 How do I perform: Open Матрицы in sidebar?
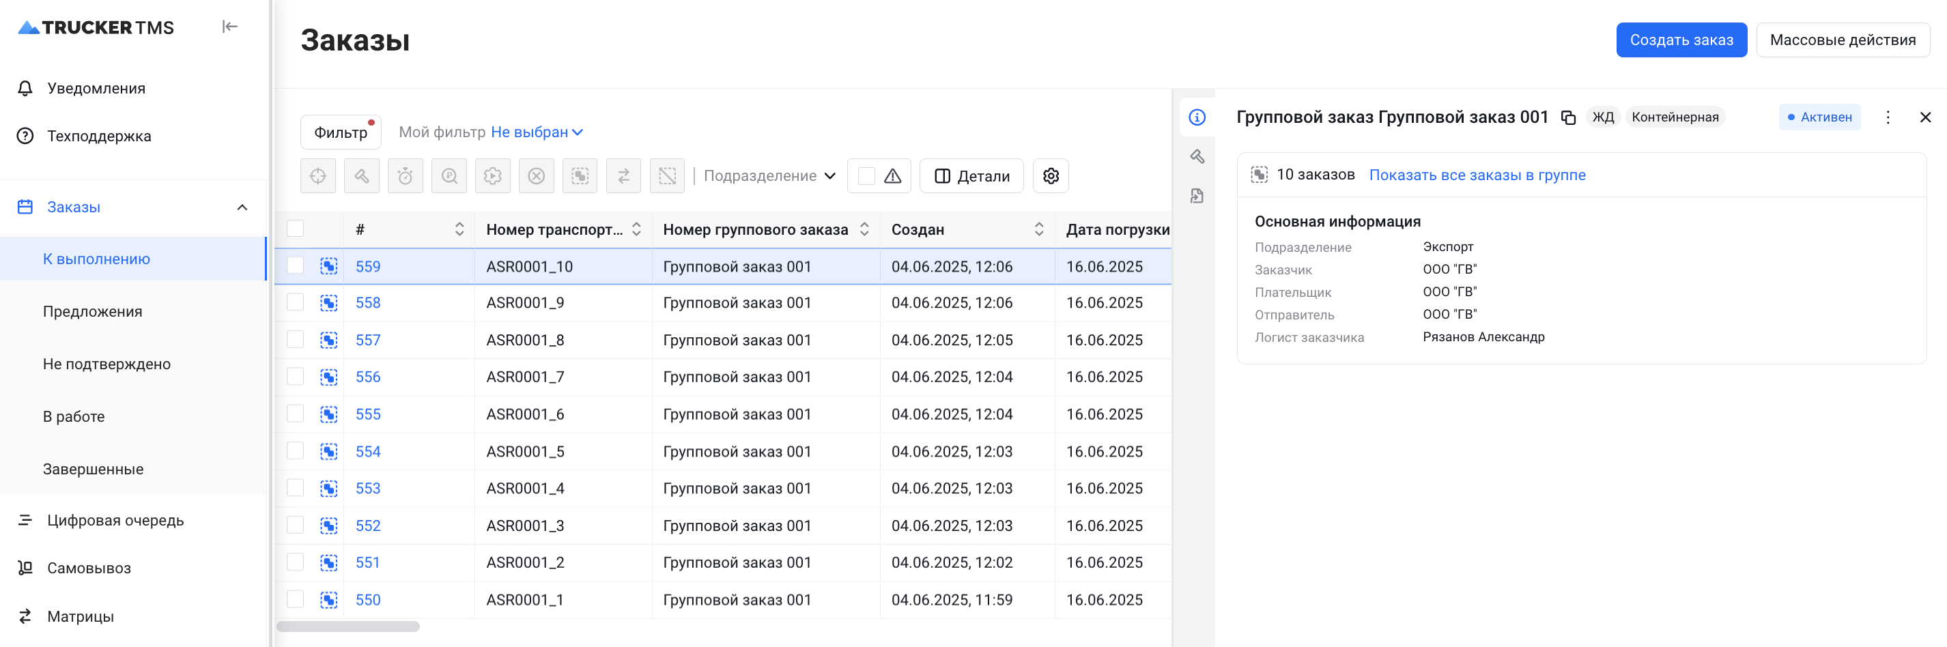point(80,616)
